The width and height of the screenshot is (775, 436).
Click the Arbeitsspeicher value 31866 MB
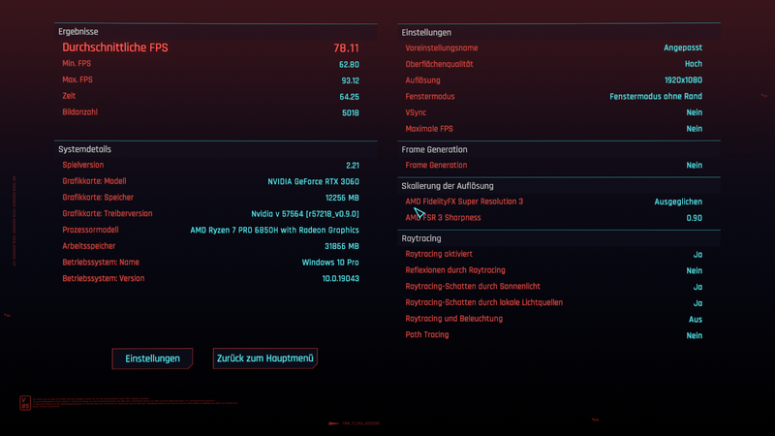(342, 246)
